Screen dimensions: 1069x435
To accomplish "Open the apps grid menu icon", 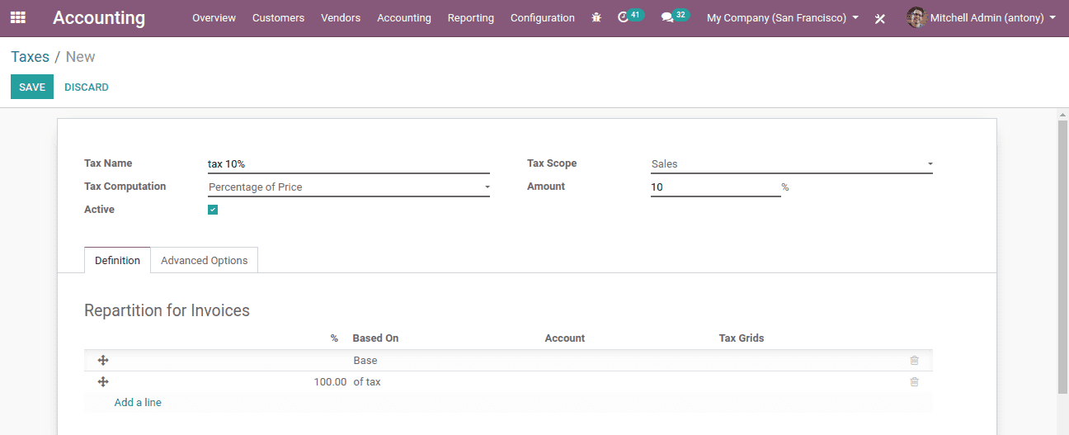I will (18, 17).
